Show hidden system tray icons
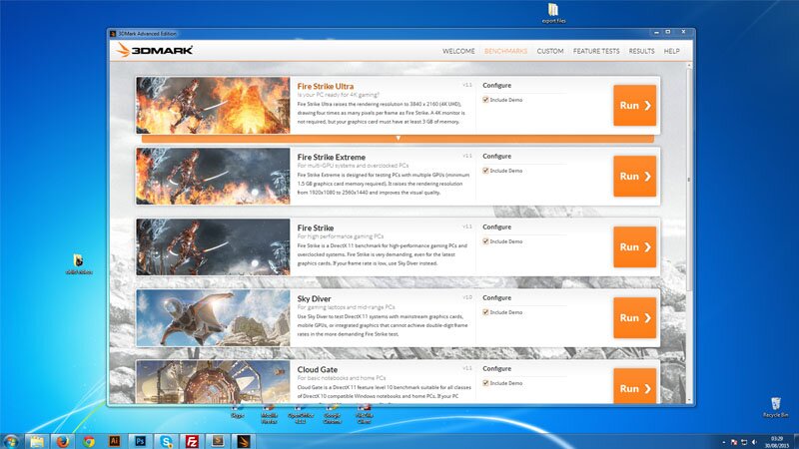 (x=723, y=442)
